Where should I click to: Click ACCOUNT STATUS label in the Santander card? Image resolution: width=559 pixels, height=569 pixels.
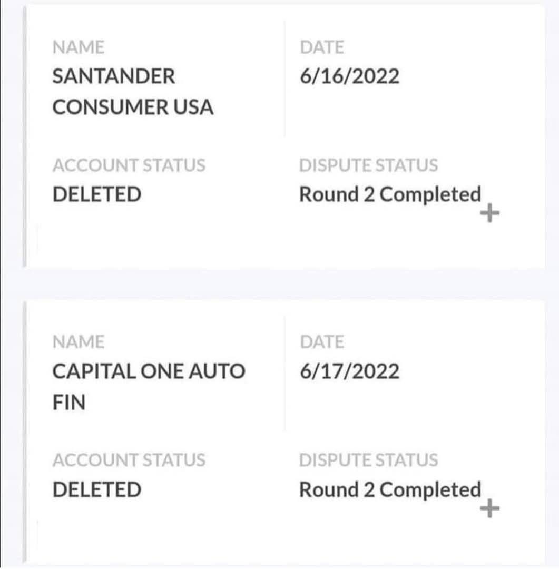click(x=129, y=165)
